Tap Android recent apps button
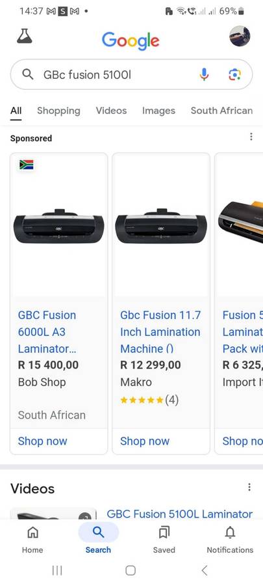Viewport: 263px width, 586px height. click(57, 570)
